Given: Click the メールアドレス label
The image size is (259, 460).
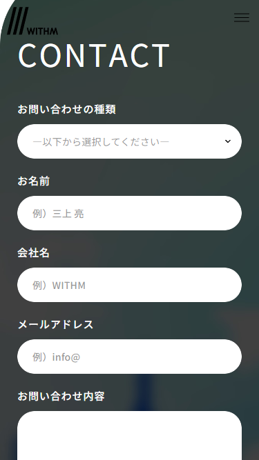Looking at the screenshot, I should pyautogui.click(x=56, y=325).
